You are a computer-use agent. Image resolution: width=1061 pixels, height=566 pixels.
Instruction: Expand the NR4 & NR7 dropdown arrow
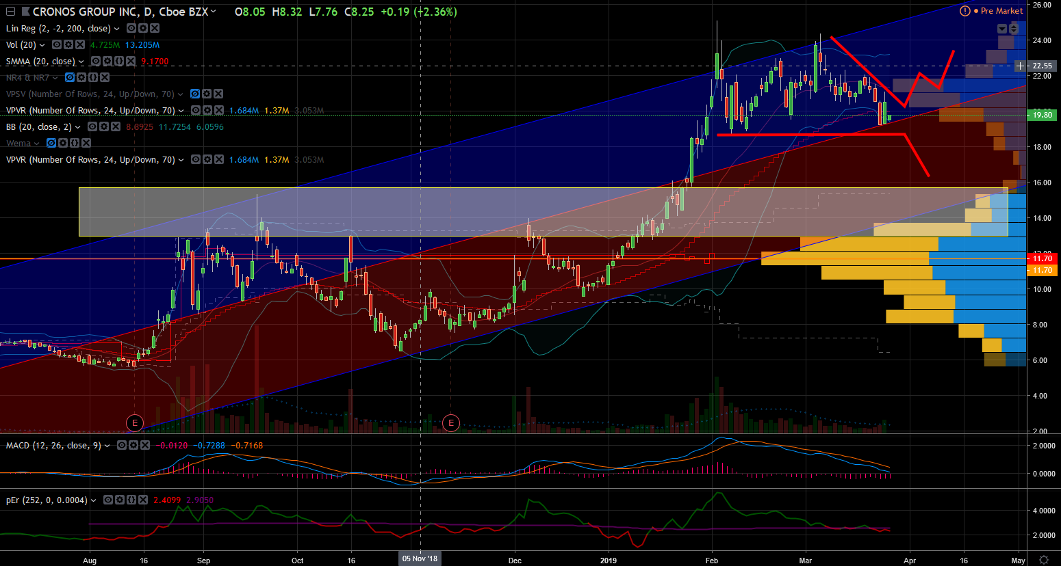coord(55,78)
